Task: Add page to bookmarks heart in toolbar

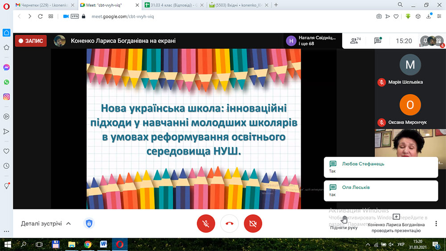Action: (x=396, y=17)
